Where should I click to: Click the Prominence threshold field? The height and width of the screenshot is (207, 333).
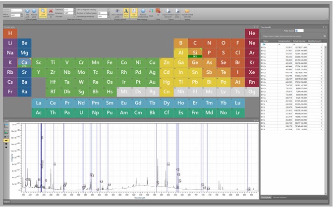pyautogui.click(x=102, y=16)
